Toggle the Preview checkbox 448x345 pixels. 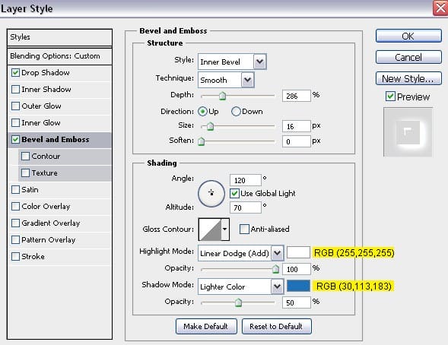[x=390, y=97]
